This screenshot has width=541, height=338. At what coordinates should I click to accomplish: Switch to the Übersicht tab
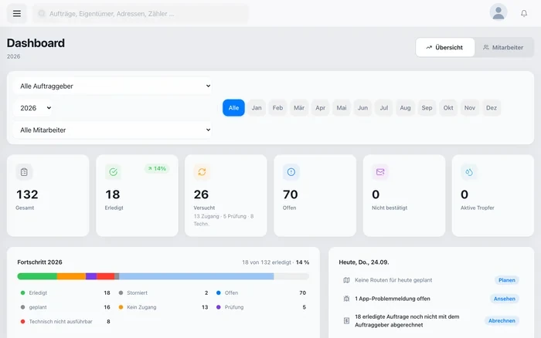tap(444, 48)
